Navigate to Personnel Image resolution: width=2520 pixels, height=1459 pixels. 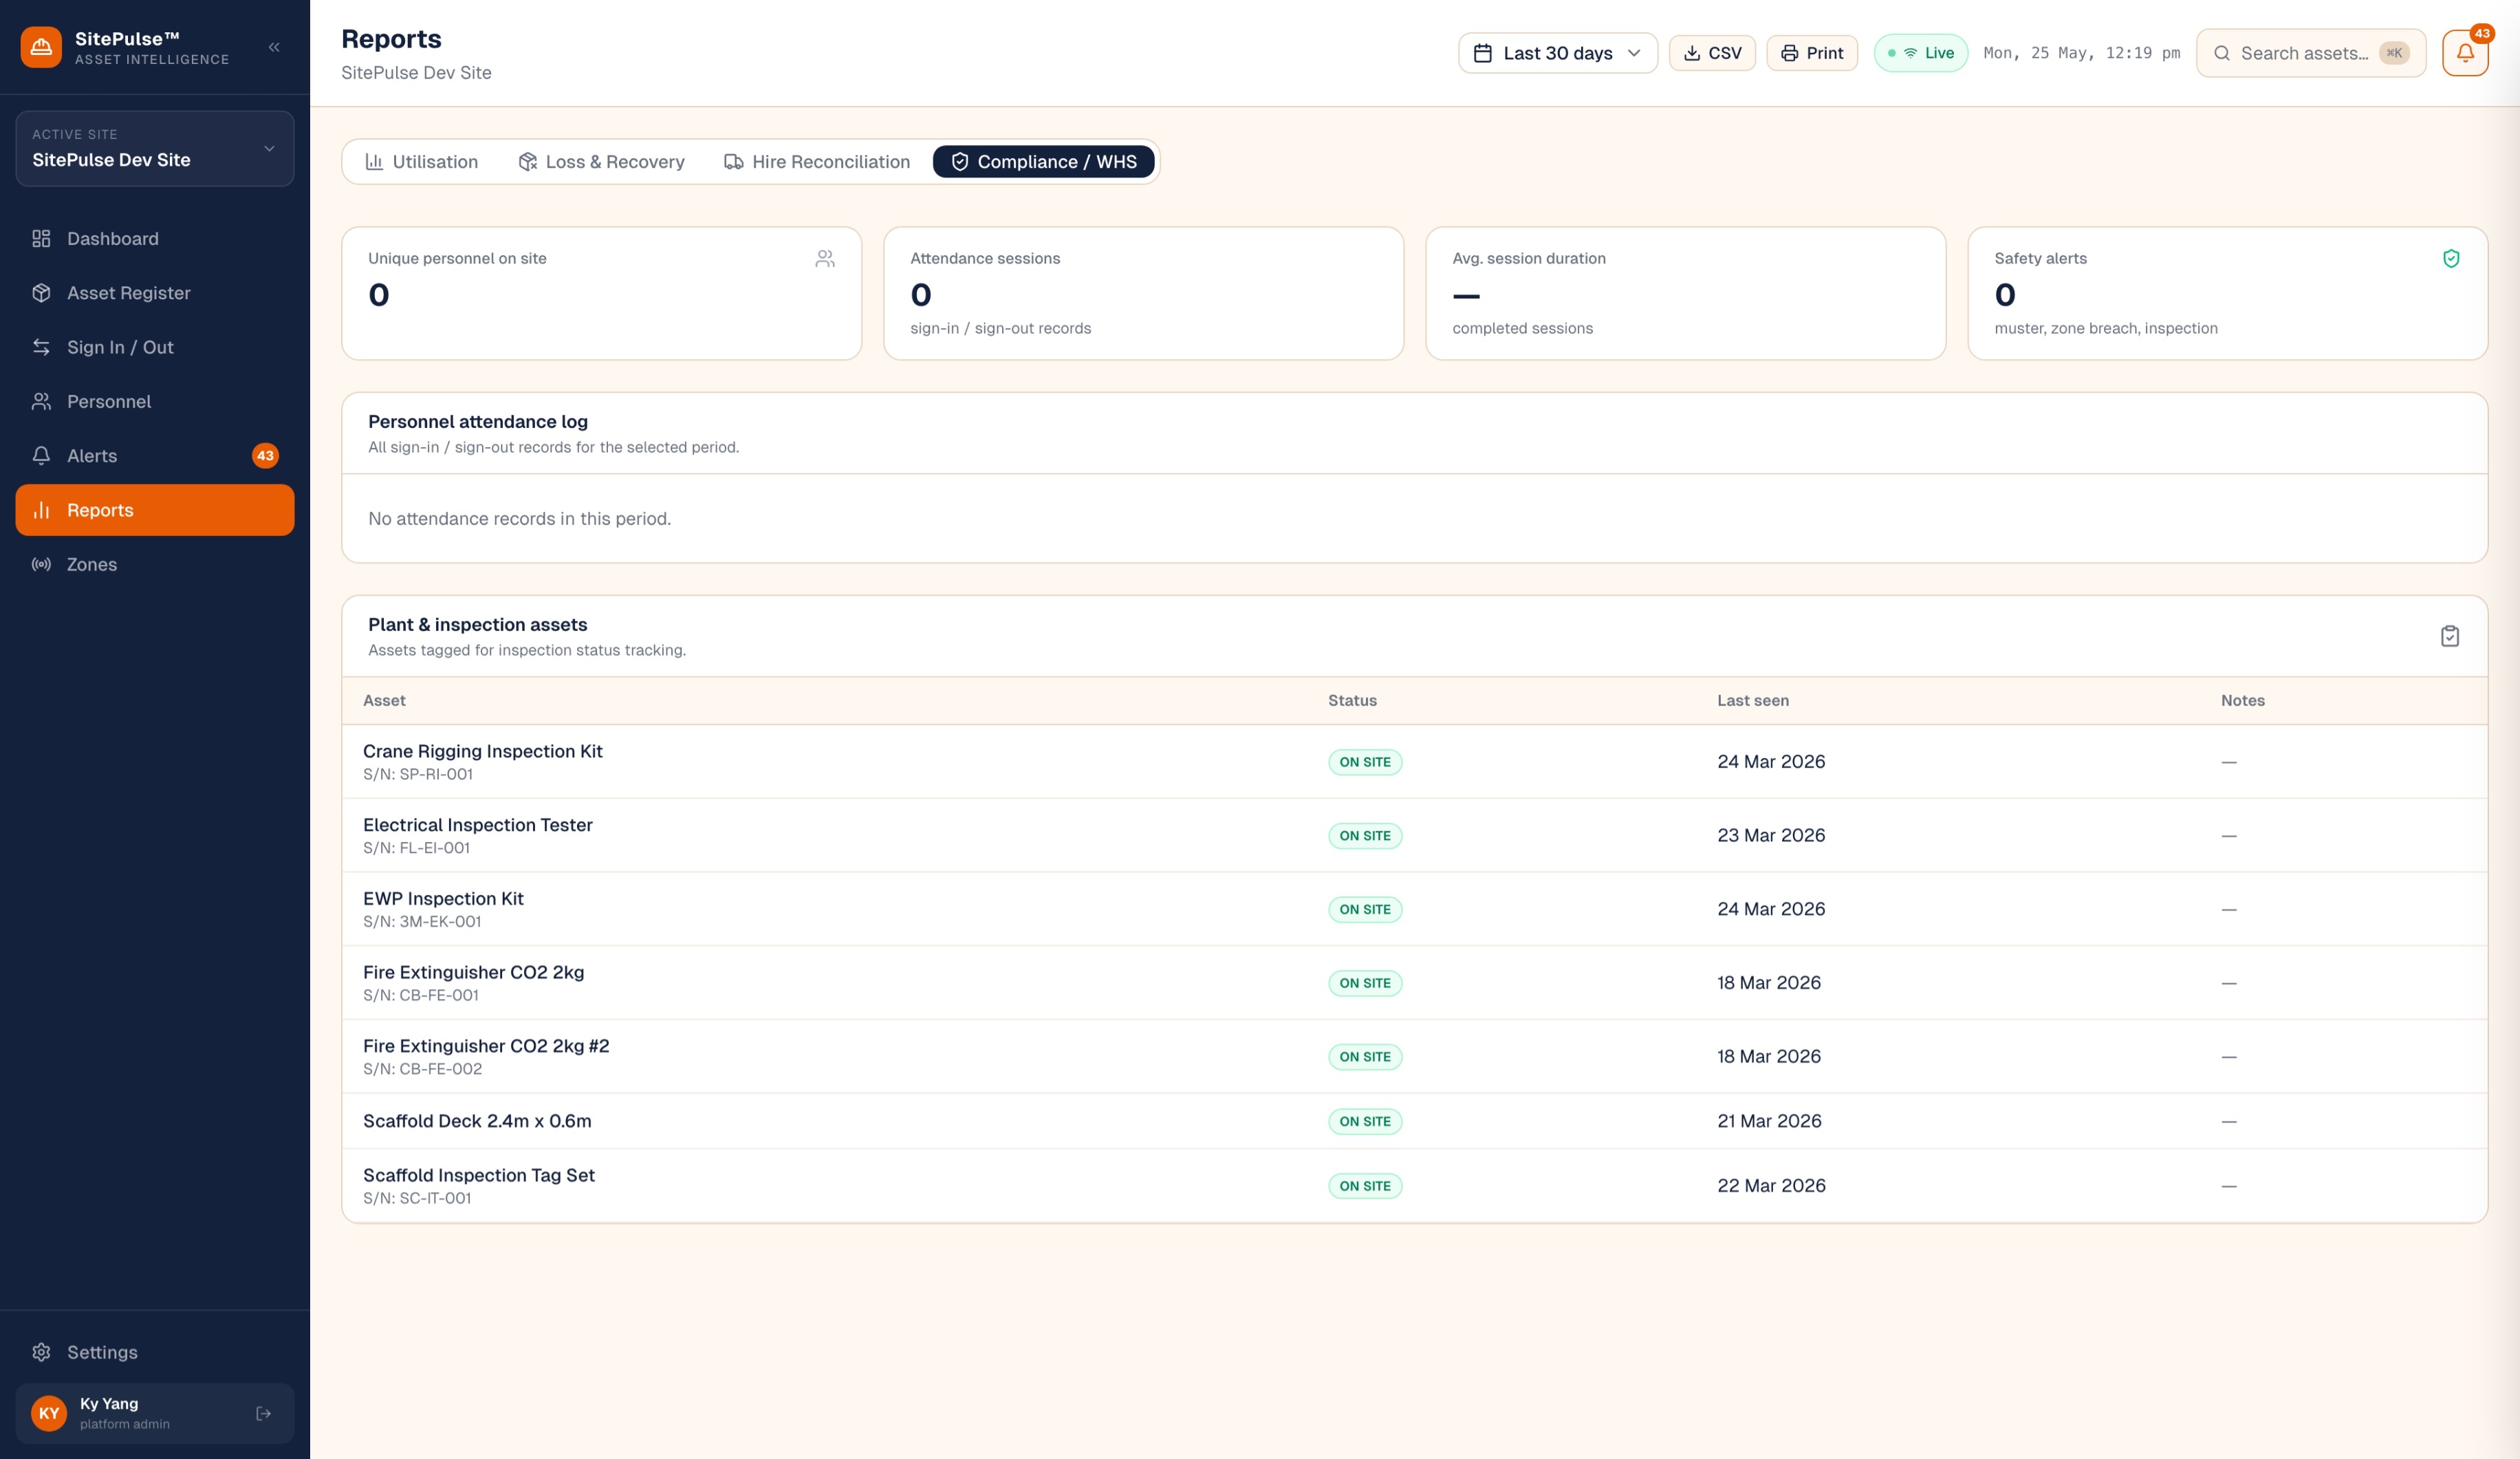pos(155,402)
